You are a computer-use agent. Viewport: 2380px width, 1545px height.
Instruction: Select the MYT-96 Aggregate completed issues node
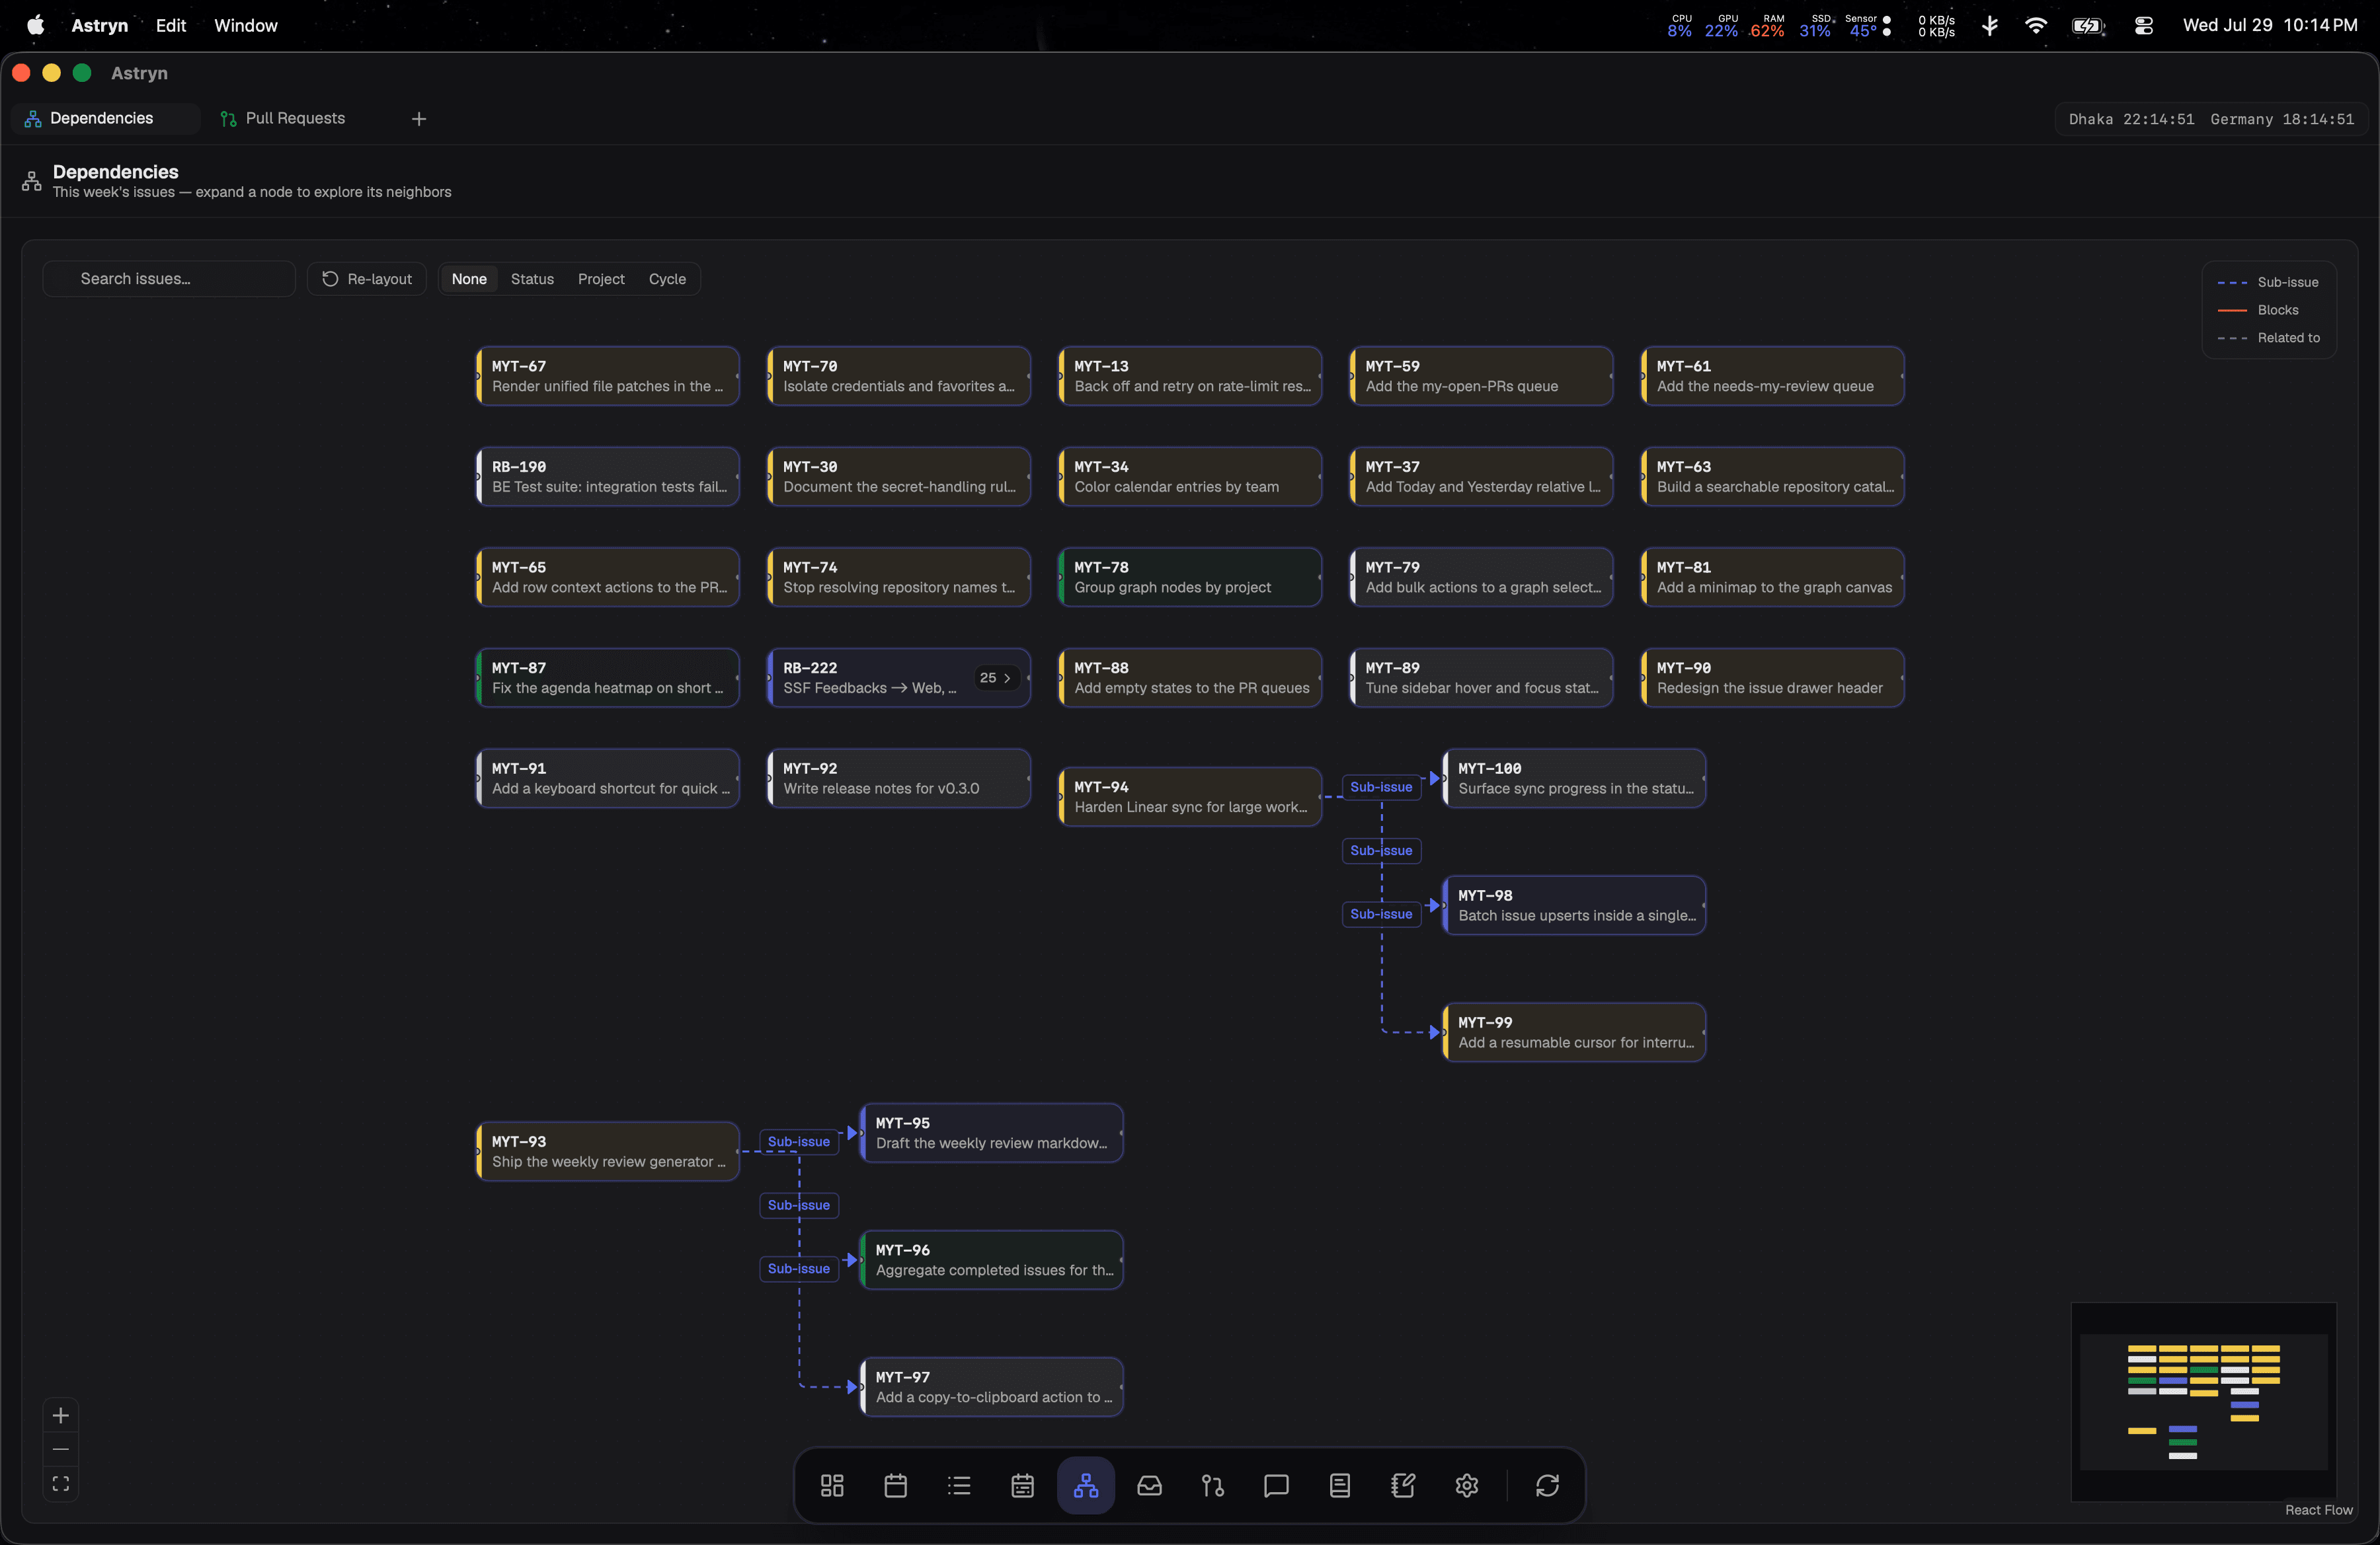(992, 1260)
